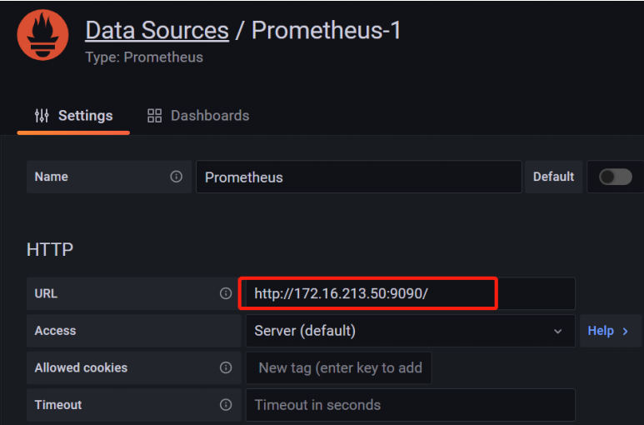The height and width of the screenshot is (425, 644).
Task: Click the HTTP section heading
Action: pyautogui.click(x=50, y=249)
